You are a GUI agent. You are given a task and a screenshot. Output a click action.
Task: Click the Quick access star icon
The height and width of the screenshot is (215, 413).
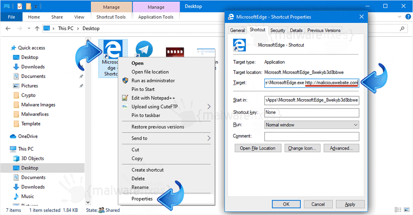coord(14,48)
